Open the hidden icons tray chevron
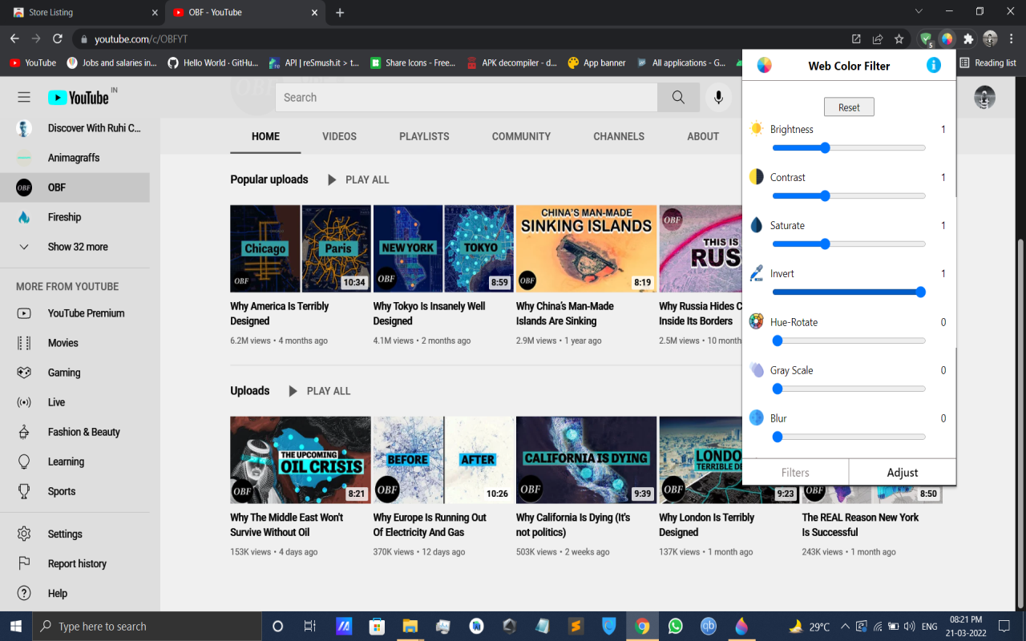1026x641 pixels. (x=846, y=626)
